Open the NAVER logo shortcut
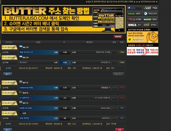 pos(134,13)
